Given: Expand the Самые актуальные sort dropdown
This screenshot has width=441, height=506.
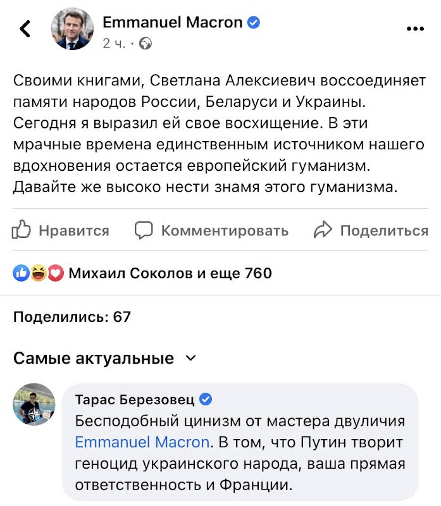Looking at the screenshot, I should click(190, 359).
